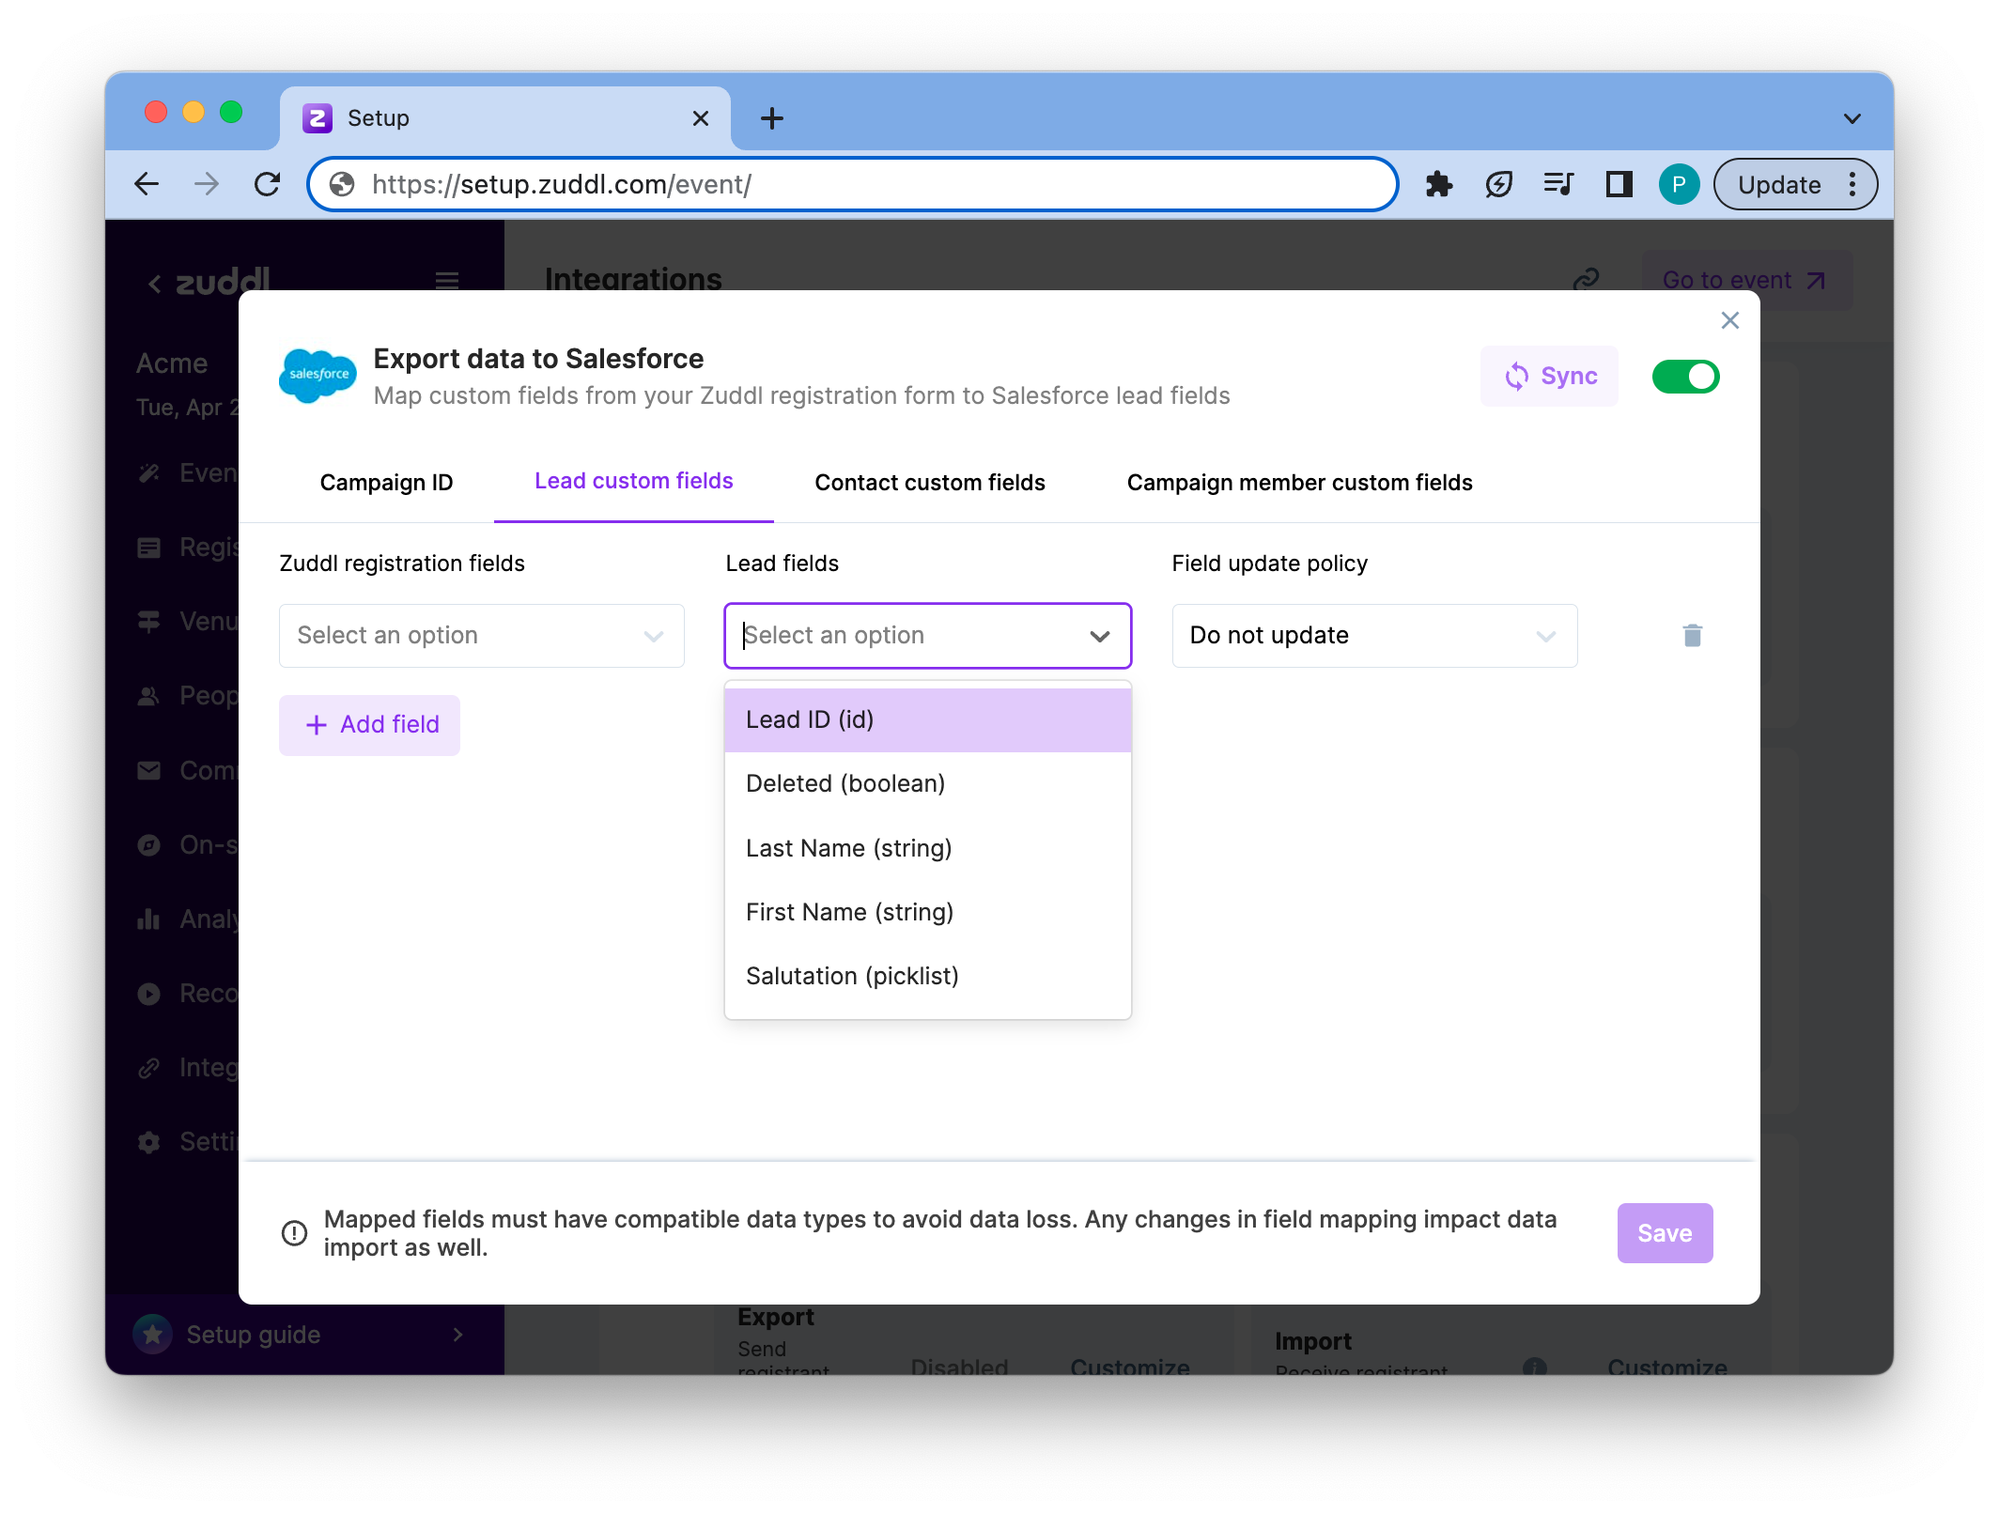Choose Deleted (boolean) option
Viewport: 1999px width, 1514px height.
click(928, 784)
